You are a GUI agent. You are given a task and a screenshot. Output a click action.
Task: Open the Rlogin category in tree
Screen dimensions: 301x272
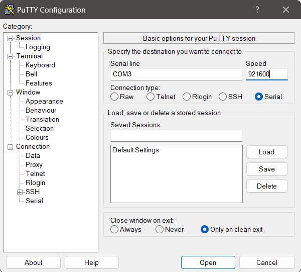click(x=35, y=183)
